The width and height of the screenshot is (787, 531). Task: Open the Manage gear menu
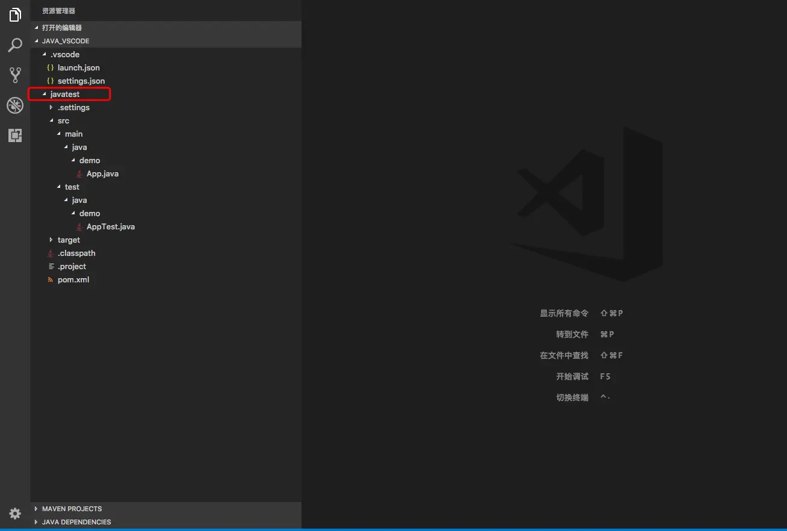[x=15, y=514]
